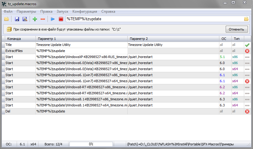Click the ОС column header
The height and width of the screenshot is (149, 253).
pos(224,39)
